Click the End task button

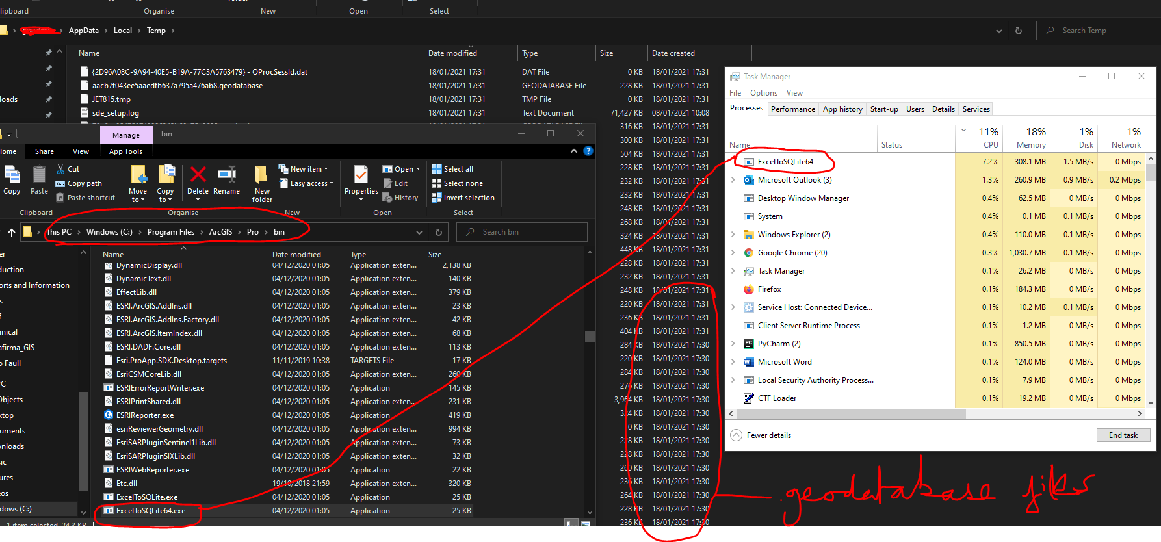(x=1123, y=435)
